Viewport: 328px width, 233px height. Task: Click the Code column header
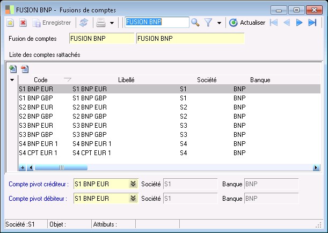tap(41, 80)
